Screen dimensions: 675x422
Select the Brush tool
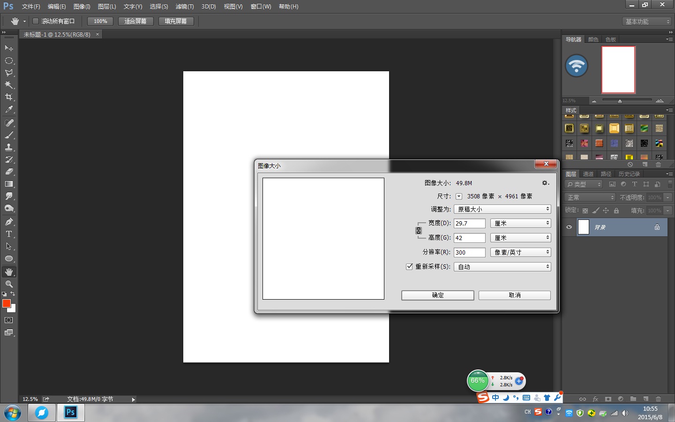coord(9,135)
